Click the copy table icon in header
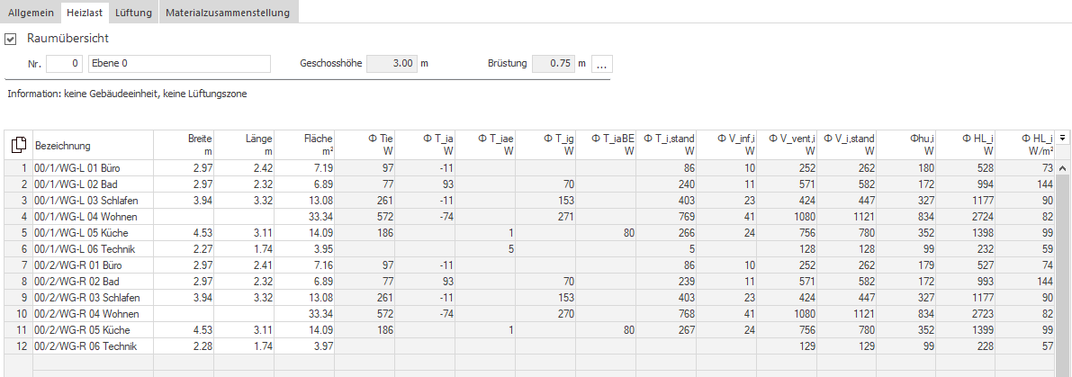The width and height of the screenshot is (1072, 377). (x=19, y=145)
